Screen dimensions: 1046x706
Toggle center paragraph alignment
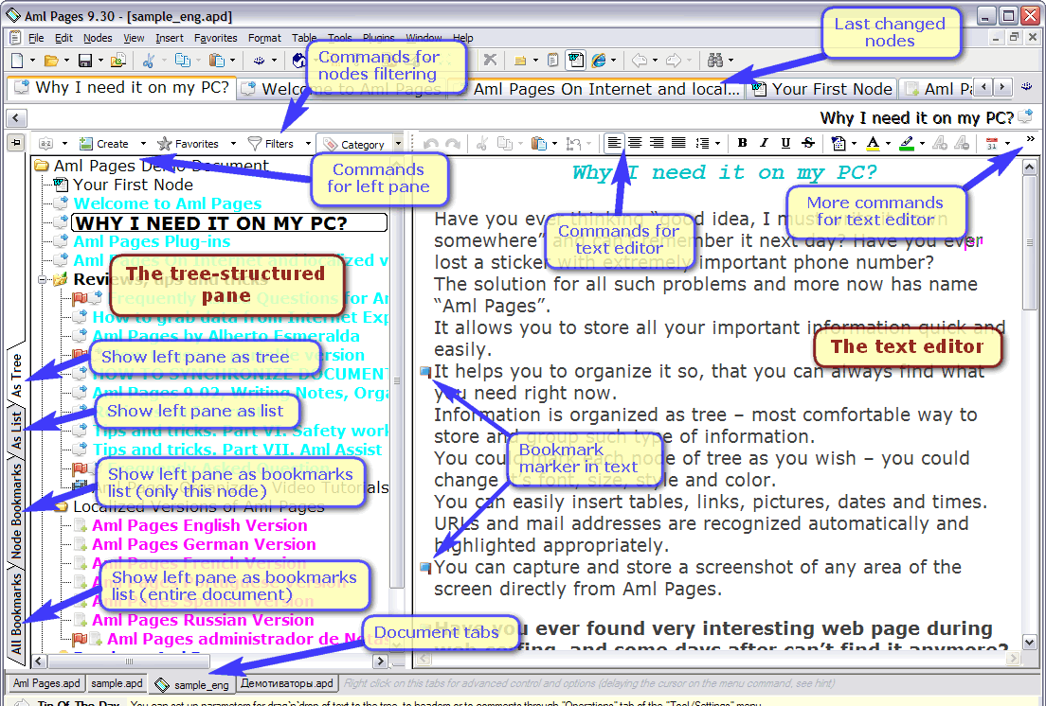click(636, 144)
